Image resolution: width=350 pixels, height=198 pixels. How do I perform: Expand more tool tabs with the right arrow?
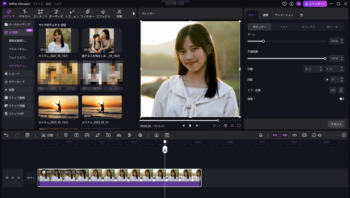[134, 13]
